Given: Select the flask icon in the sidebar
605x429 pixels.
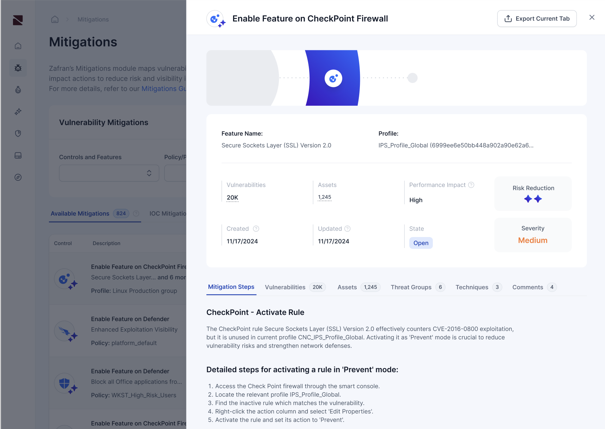Looking at the screenshot, I should tap(18, 90).
